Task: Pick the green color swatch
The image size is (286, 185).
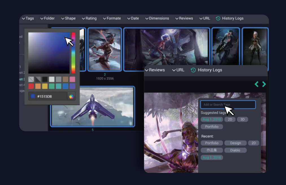Action: (x=52, y=86)
